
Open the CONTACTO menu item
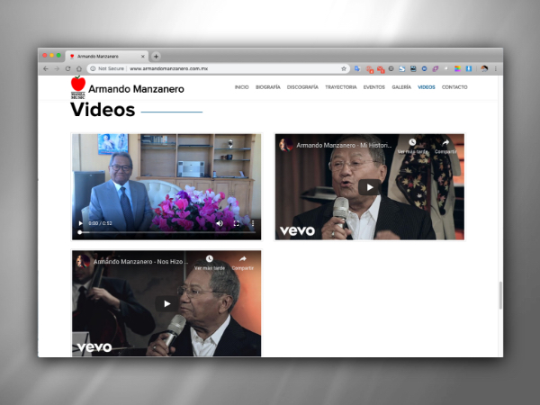coord(454,87)
